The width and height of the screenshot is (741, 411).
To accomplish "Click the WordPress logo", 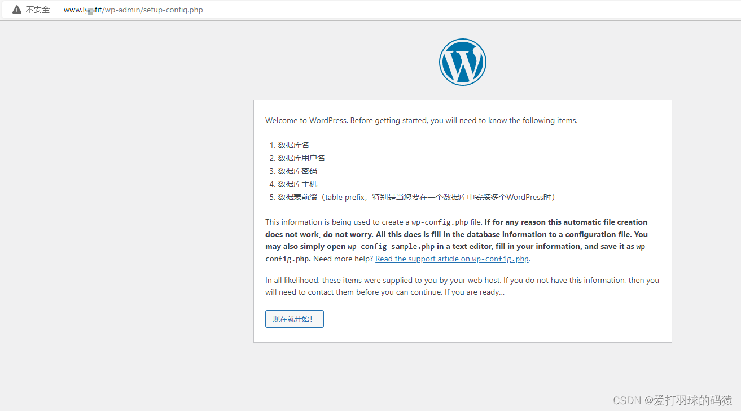I will pos(462,62).
